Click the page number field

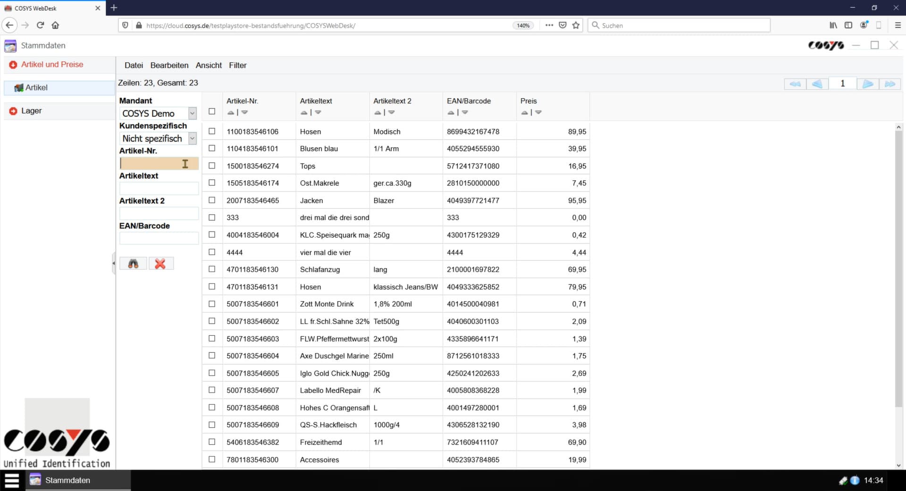coord(842,84)
